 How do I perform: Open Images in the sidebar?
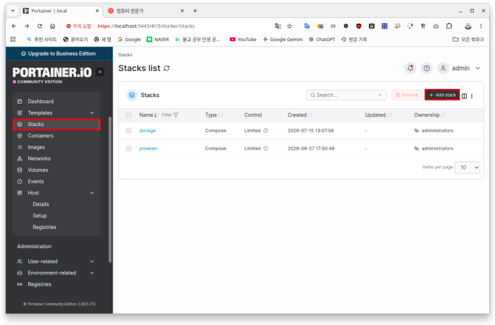pyautogui.click(x=56, y=147)
